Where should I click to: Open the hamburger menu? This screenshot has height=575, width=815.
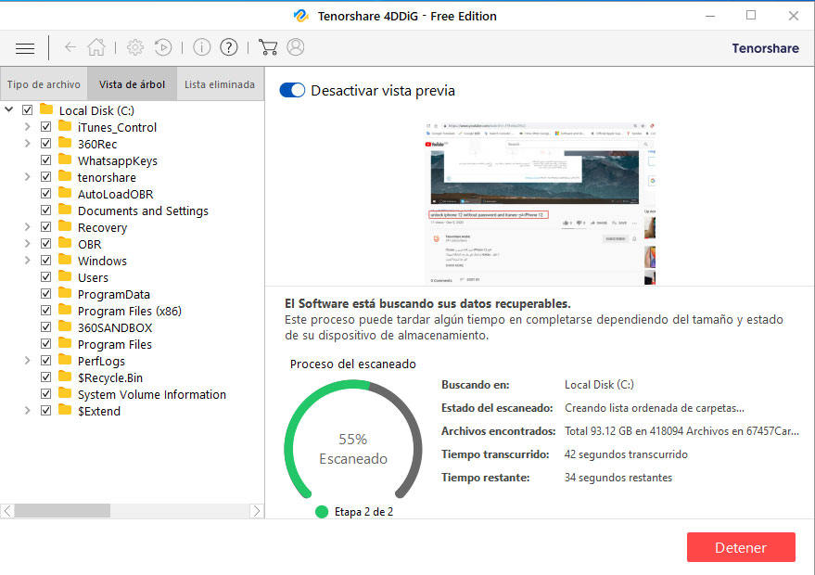point(25,48)
